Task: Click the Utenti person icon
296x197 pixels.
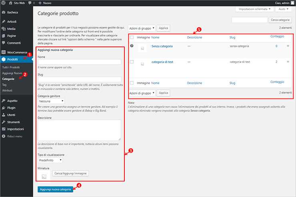Action: point(3,115)
